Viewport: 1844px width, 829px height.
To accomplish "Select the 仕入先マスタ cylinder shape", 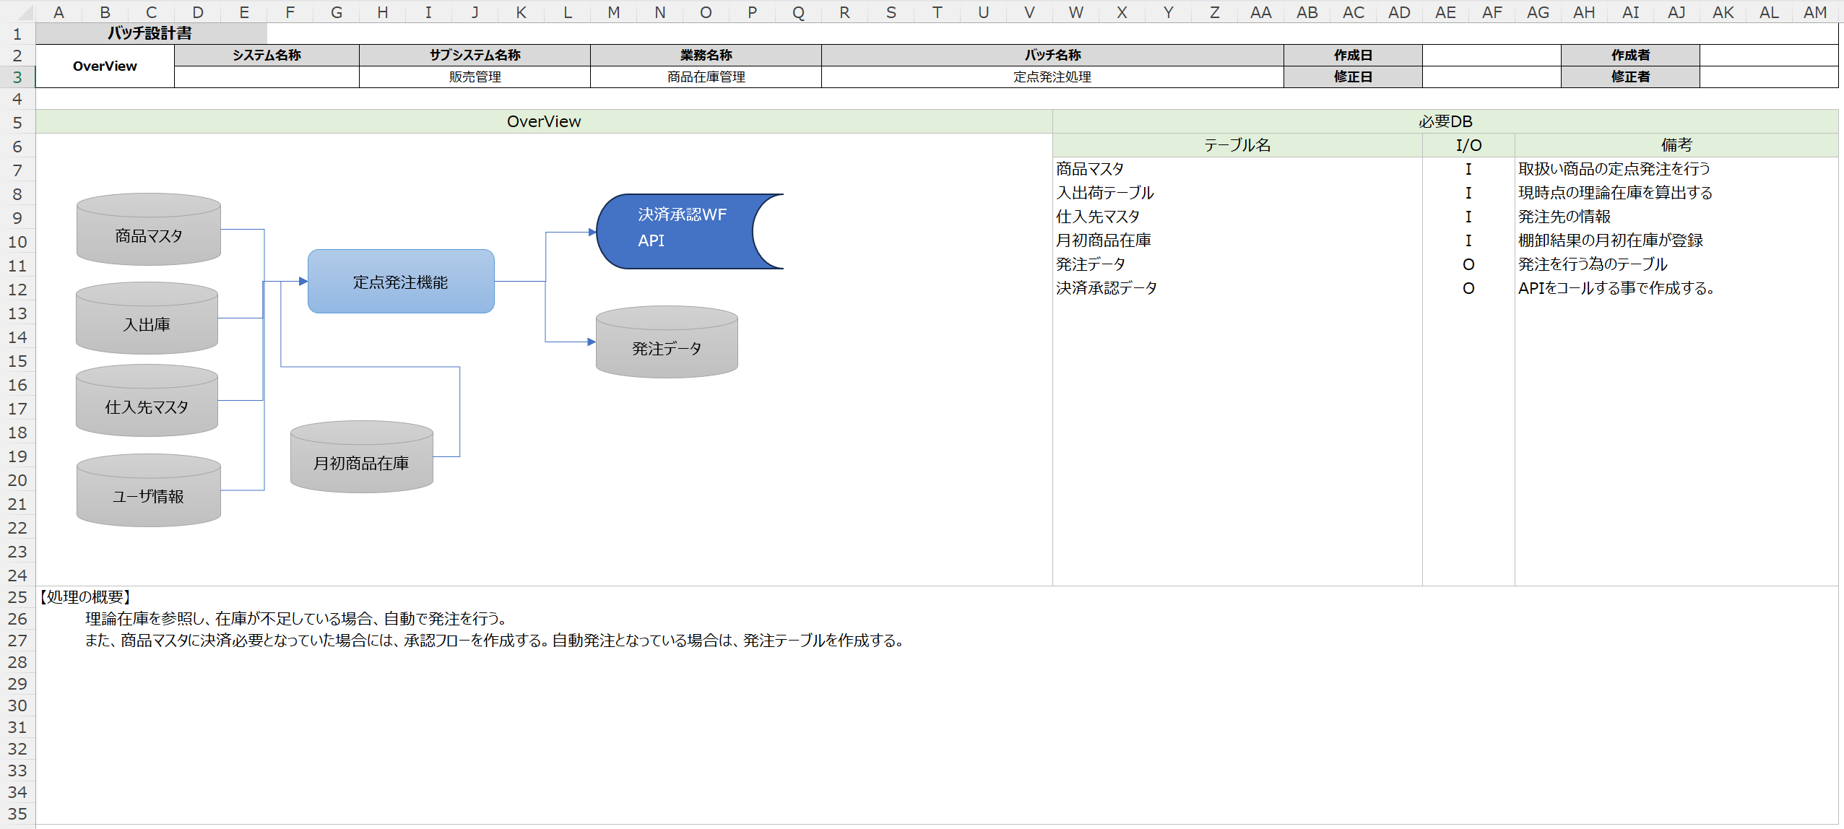I will tap(147, 407).
